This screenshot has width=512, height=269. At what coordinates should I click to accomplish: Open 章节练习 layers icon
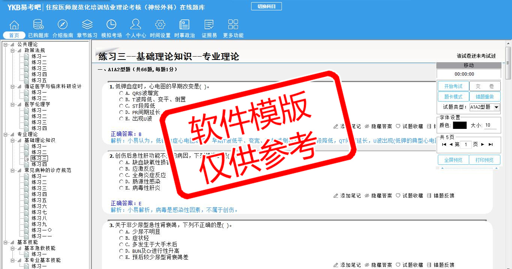click(x=87, y=25)
